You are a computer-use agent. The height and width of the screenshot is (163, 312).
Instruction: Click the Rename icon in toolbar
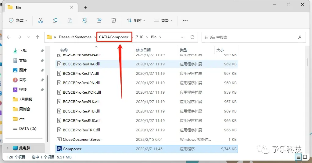pyautogui.click(x=84, y=20)
